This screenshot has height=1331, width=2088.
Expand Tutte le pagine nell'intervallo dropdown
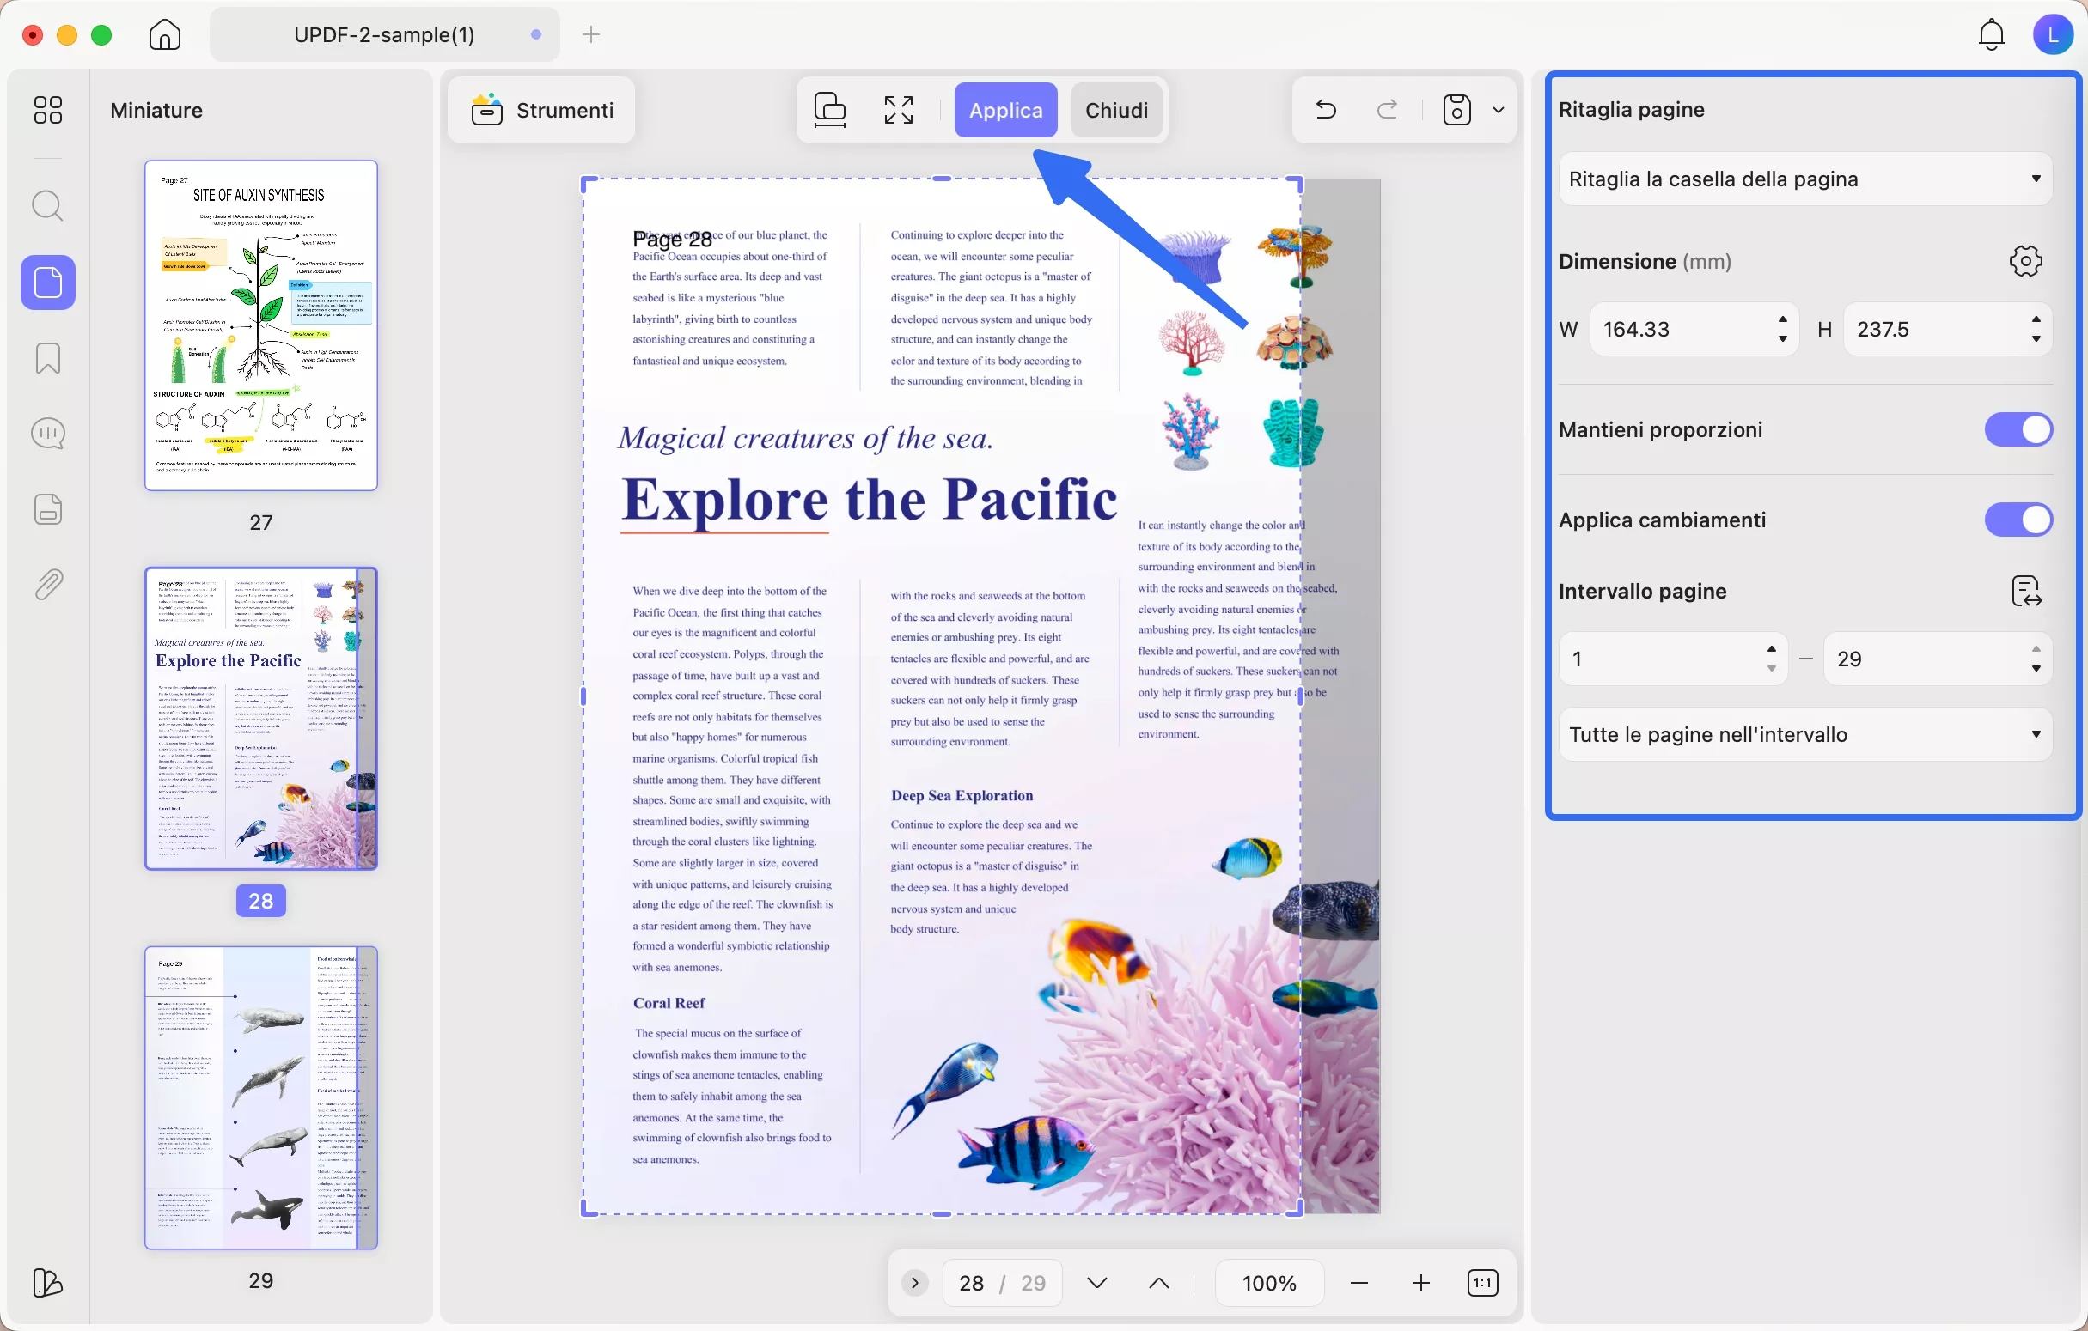(1804, 735)
